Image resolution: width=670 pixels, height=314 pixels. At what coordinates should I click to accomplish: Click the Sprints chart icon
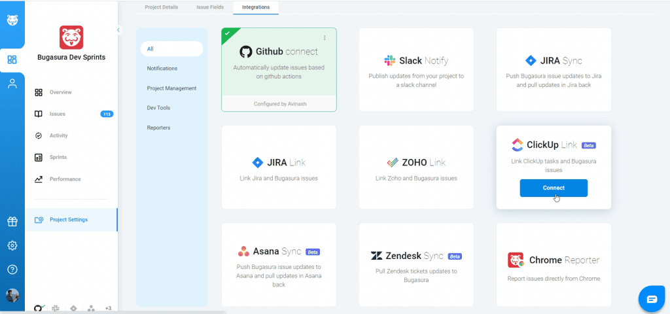pos(39,157)
